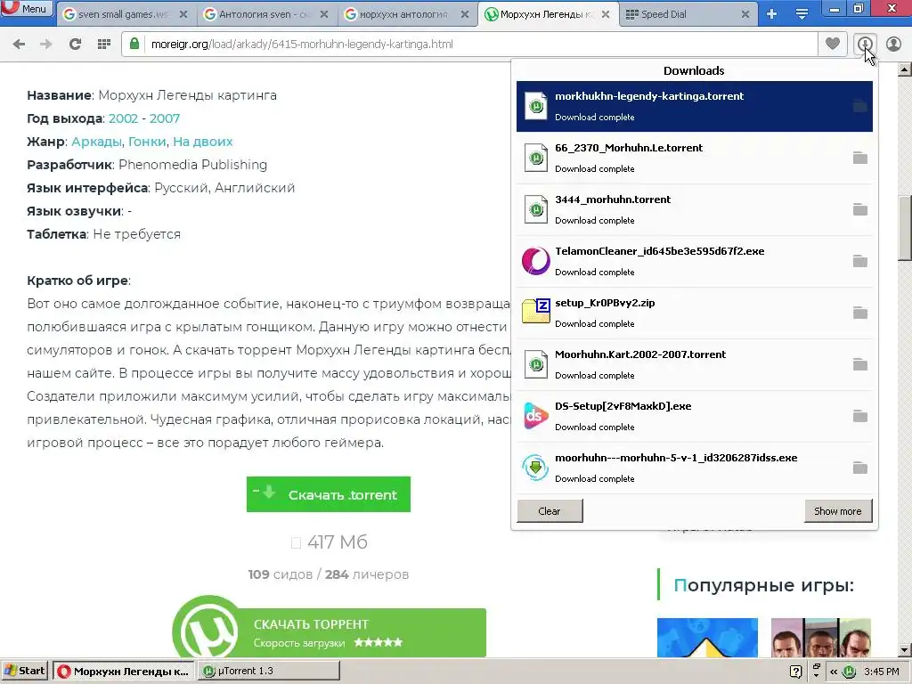Close the Speed Dial tab
This screenshot has width=912, height=684.
click(745, 14)
